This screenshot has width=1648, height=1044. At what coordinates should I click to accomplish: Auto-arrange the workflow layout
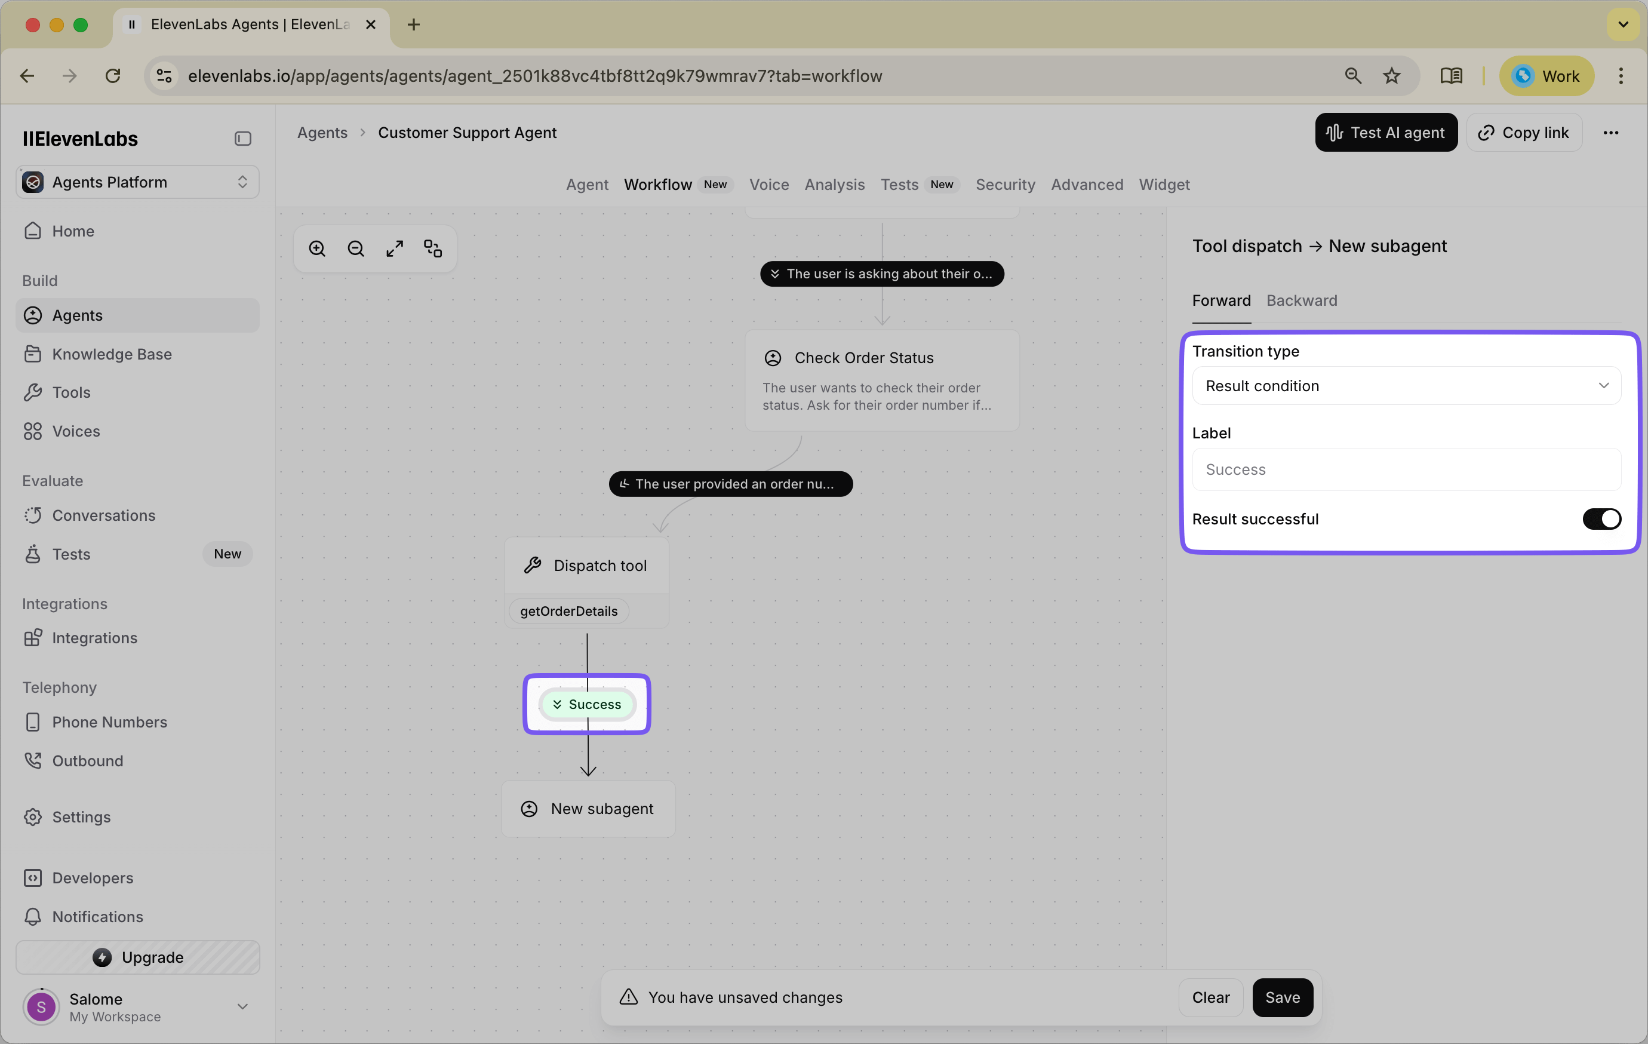click(x=432, y=248)
